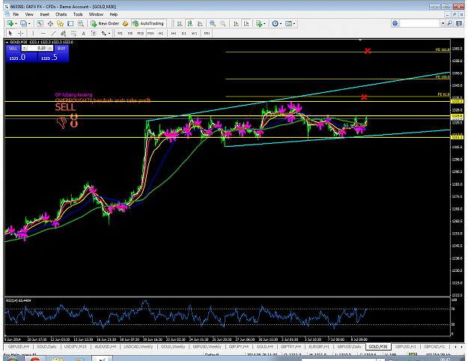Select the W1 timeframe button
468x361 pixels.
click(x=194, y=33)
